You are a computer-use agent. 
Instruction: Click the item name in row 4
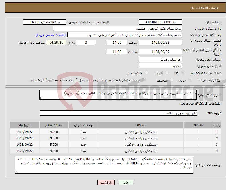tap(141, 151)
